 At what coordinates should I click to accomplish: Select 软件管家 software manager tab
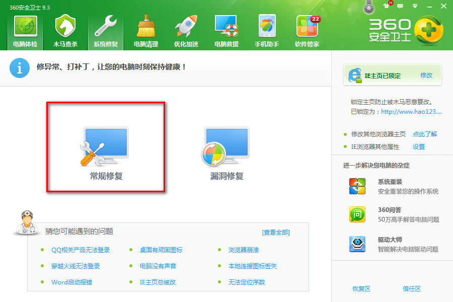(307, 31)
